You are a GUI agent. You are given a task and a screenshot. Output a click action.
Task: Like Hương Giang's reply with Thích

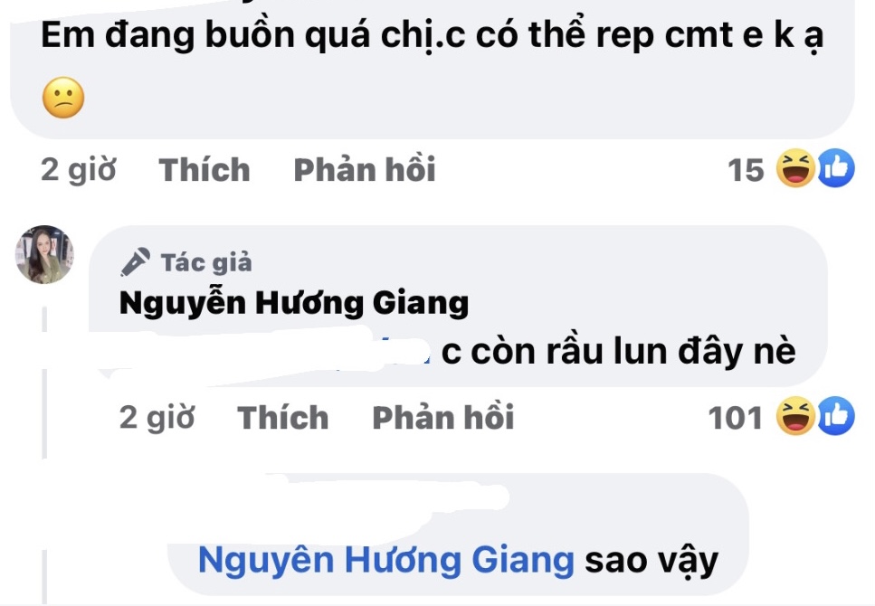(x=283, y=418)
